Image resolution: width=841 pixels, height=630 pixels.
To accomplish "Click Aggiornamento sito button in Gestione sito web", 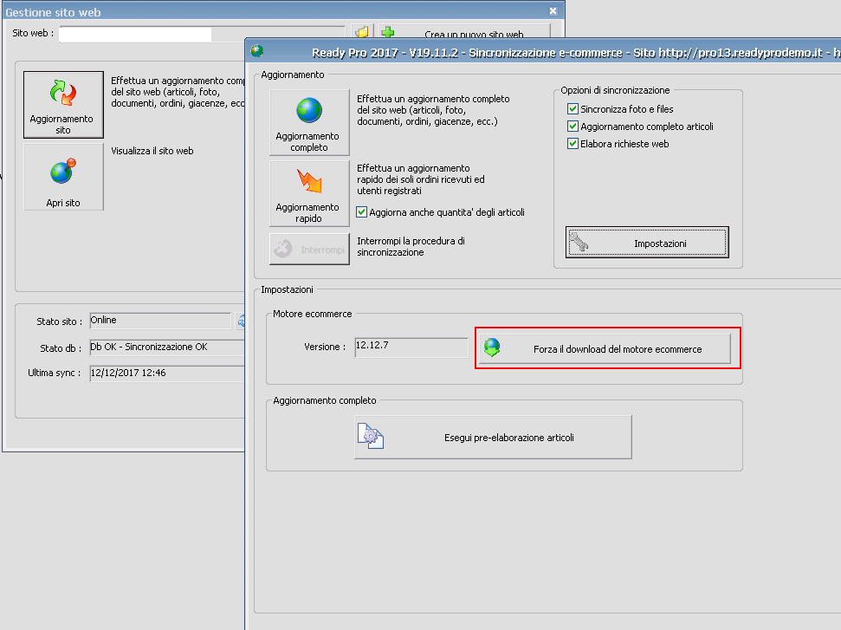I will [x=63, y=105].
